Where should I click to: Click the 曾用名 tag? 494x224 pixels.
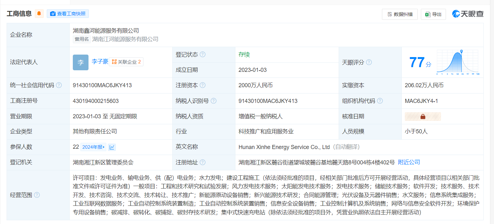[x=82, y=39]
